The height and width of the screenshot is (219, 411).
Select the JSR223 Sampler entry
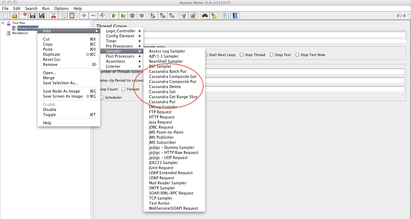(174, 163)
